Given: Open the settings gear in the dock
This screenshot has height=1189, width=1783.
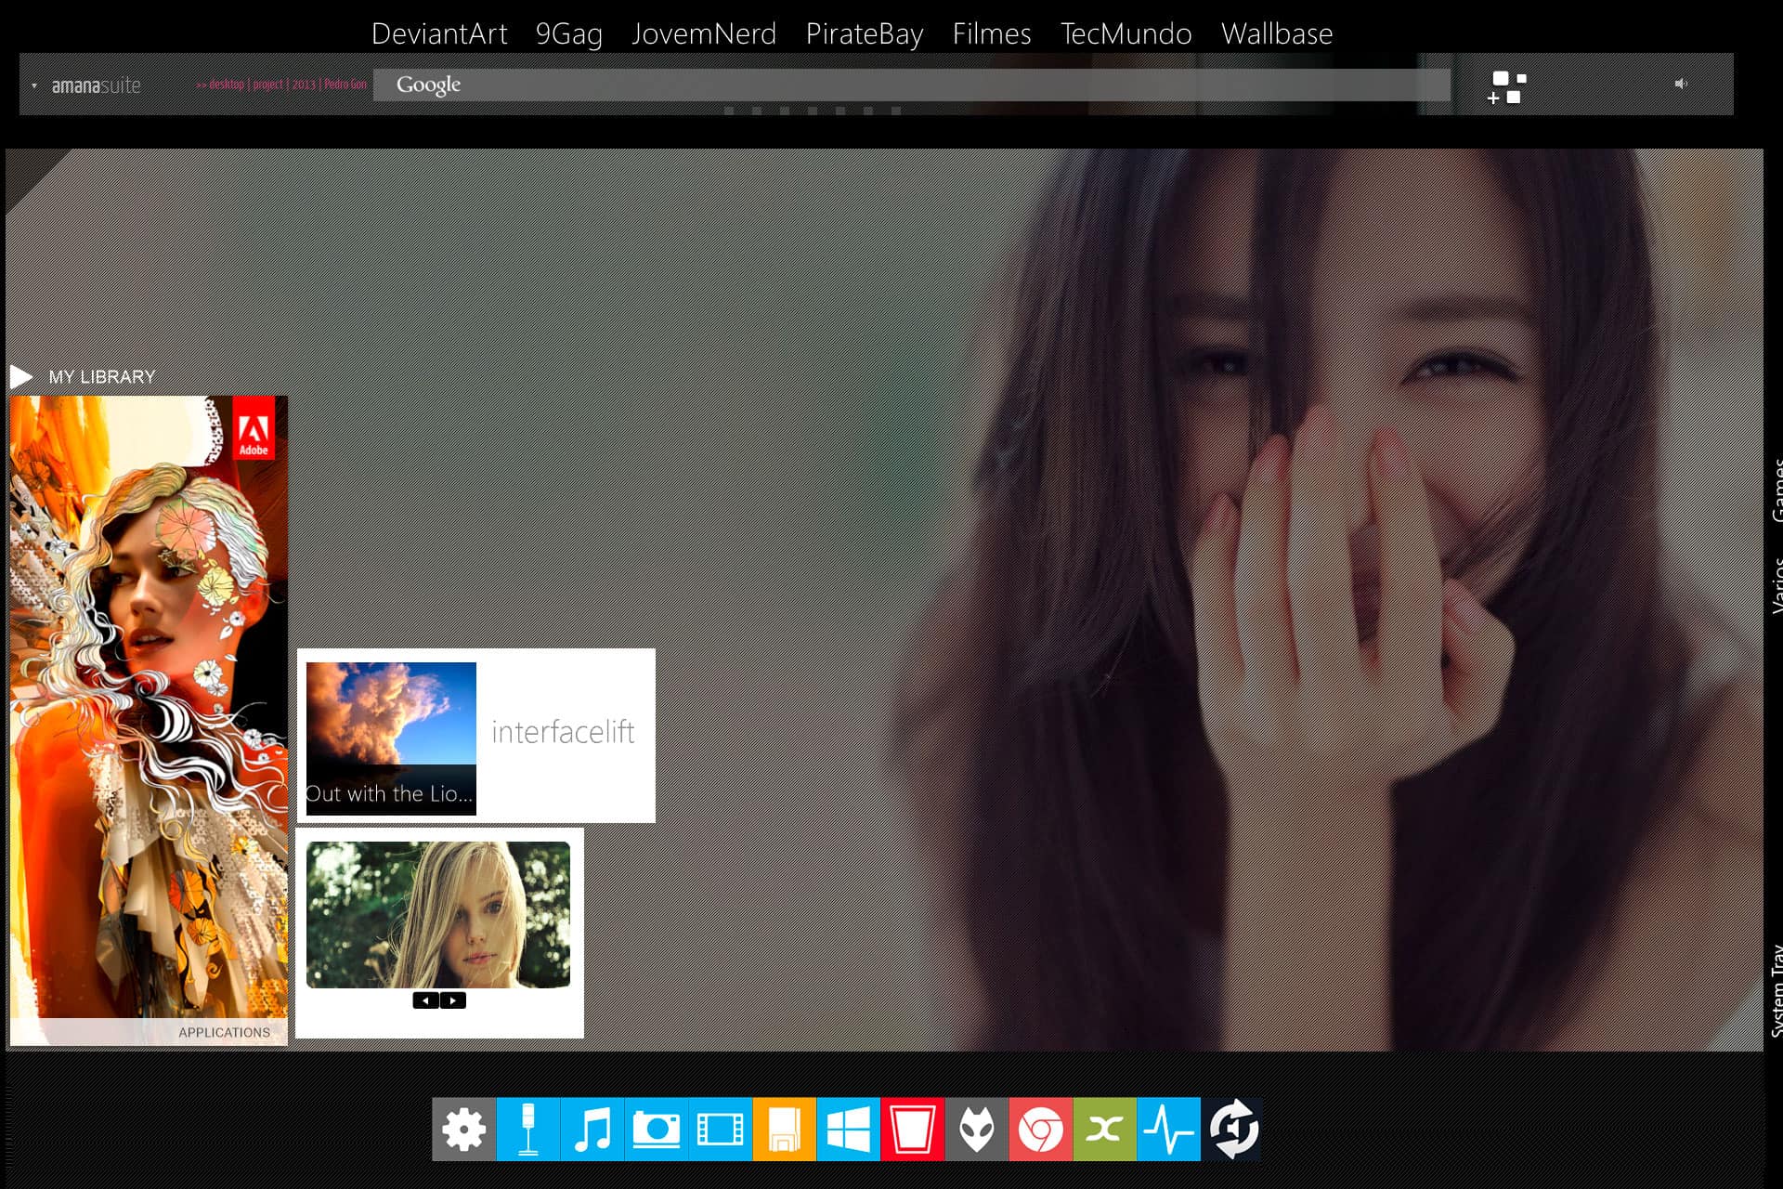Looking at the screenshot, I should coord(463,1130).
